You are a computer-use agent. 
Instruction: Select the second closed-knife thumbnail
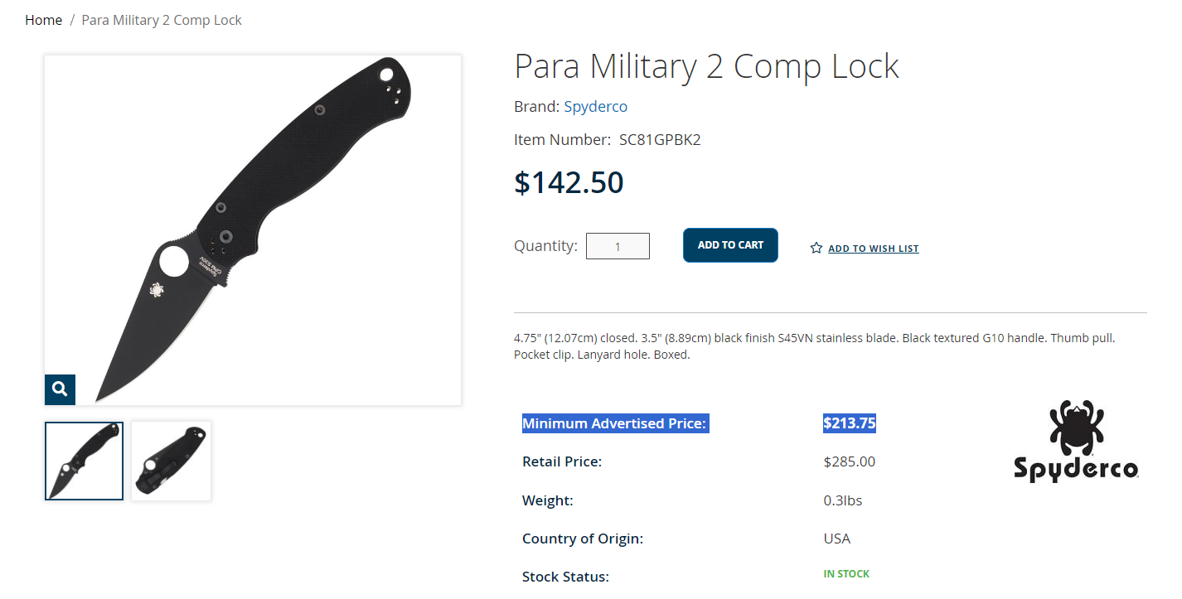click(x=171, y=461)
